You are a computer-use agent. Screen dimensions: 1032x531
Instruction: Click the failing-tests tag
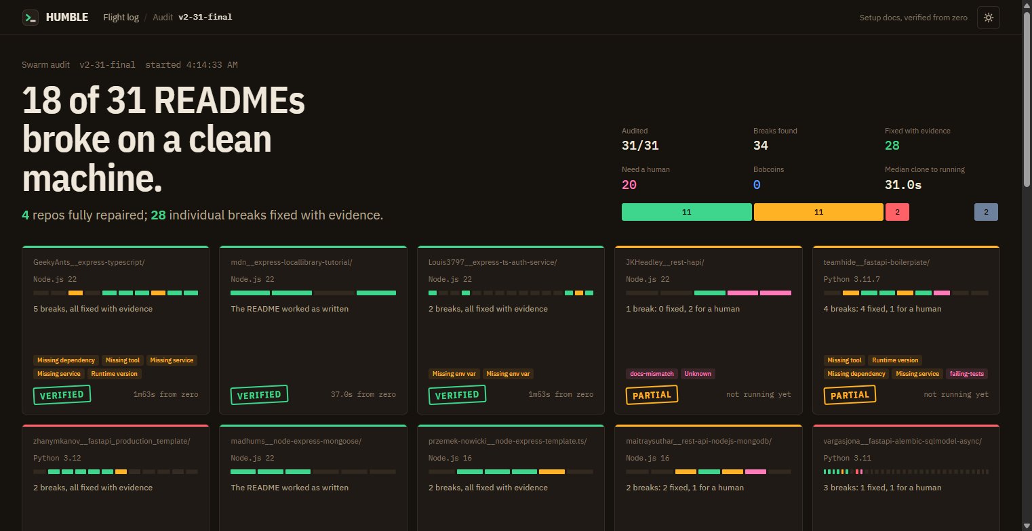pyautogui.click(x=967, y=374)
